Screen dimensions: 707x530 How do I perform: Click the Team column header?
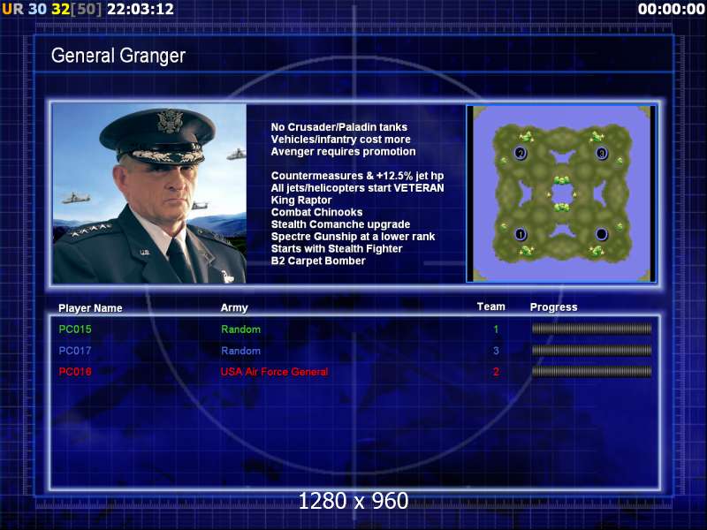coord(491,307)
